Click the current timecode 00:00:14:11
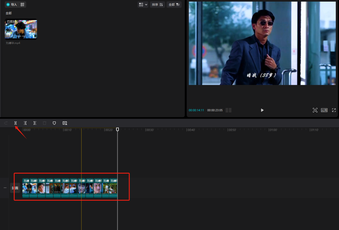Screen dimensions: 339x230 (x=196, y=110)
